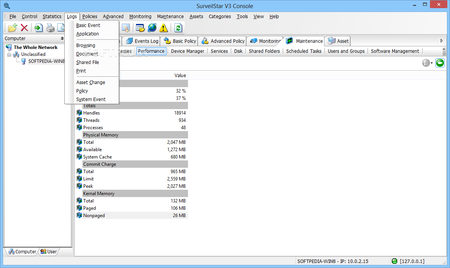
Task: Open the Device Manager sub-tab
Action: (188, 51)
